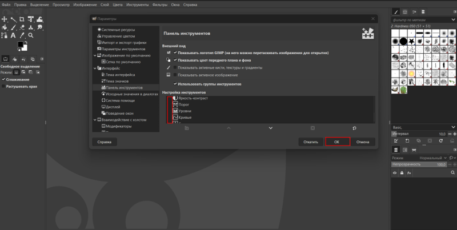This screenshot has width=457, height=230.
Task: Click OK button in preferences
Action: pos(337,142)
